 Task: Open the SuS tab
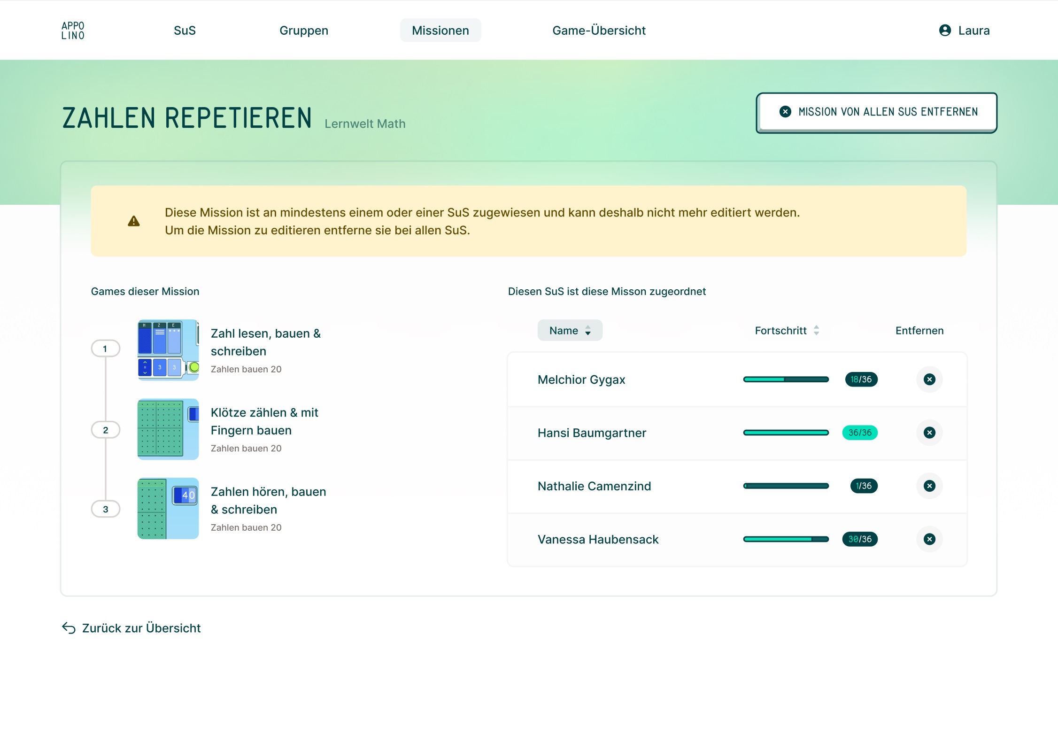click(x=185, y=31)
